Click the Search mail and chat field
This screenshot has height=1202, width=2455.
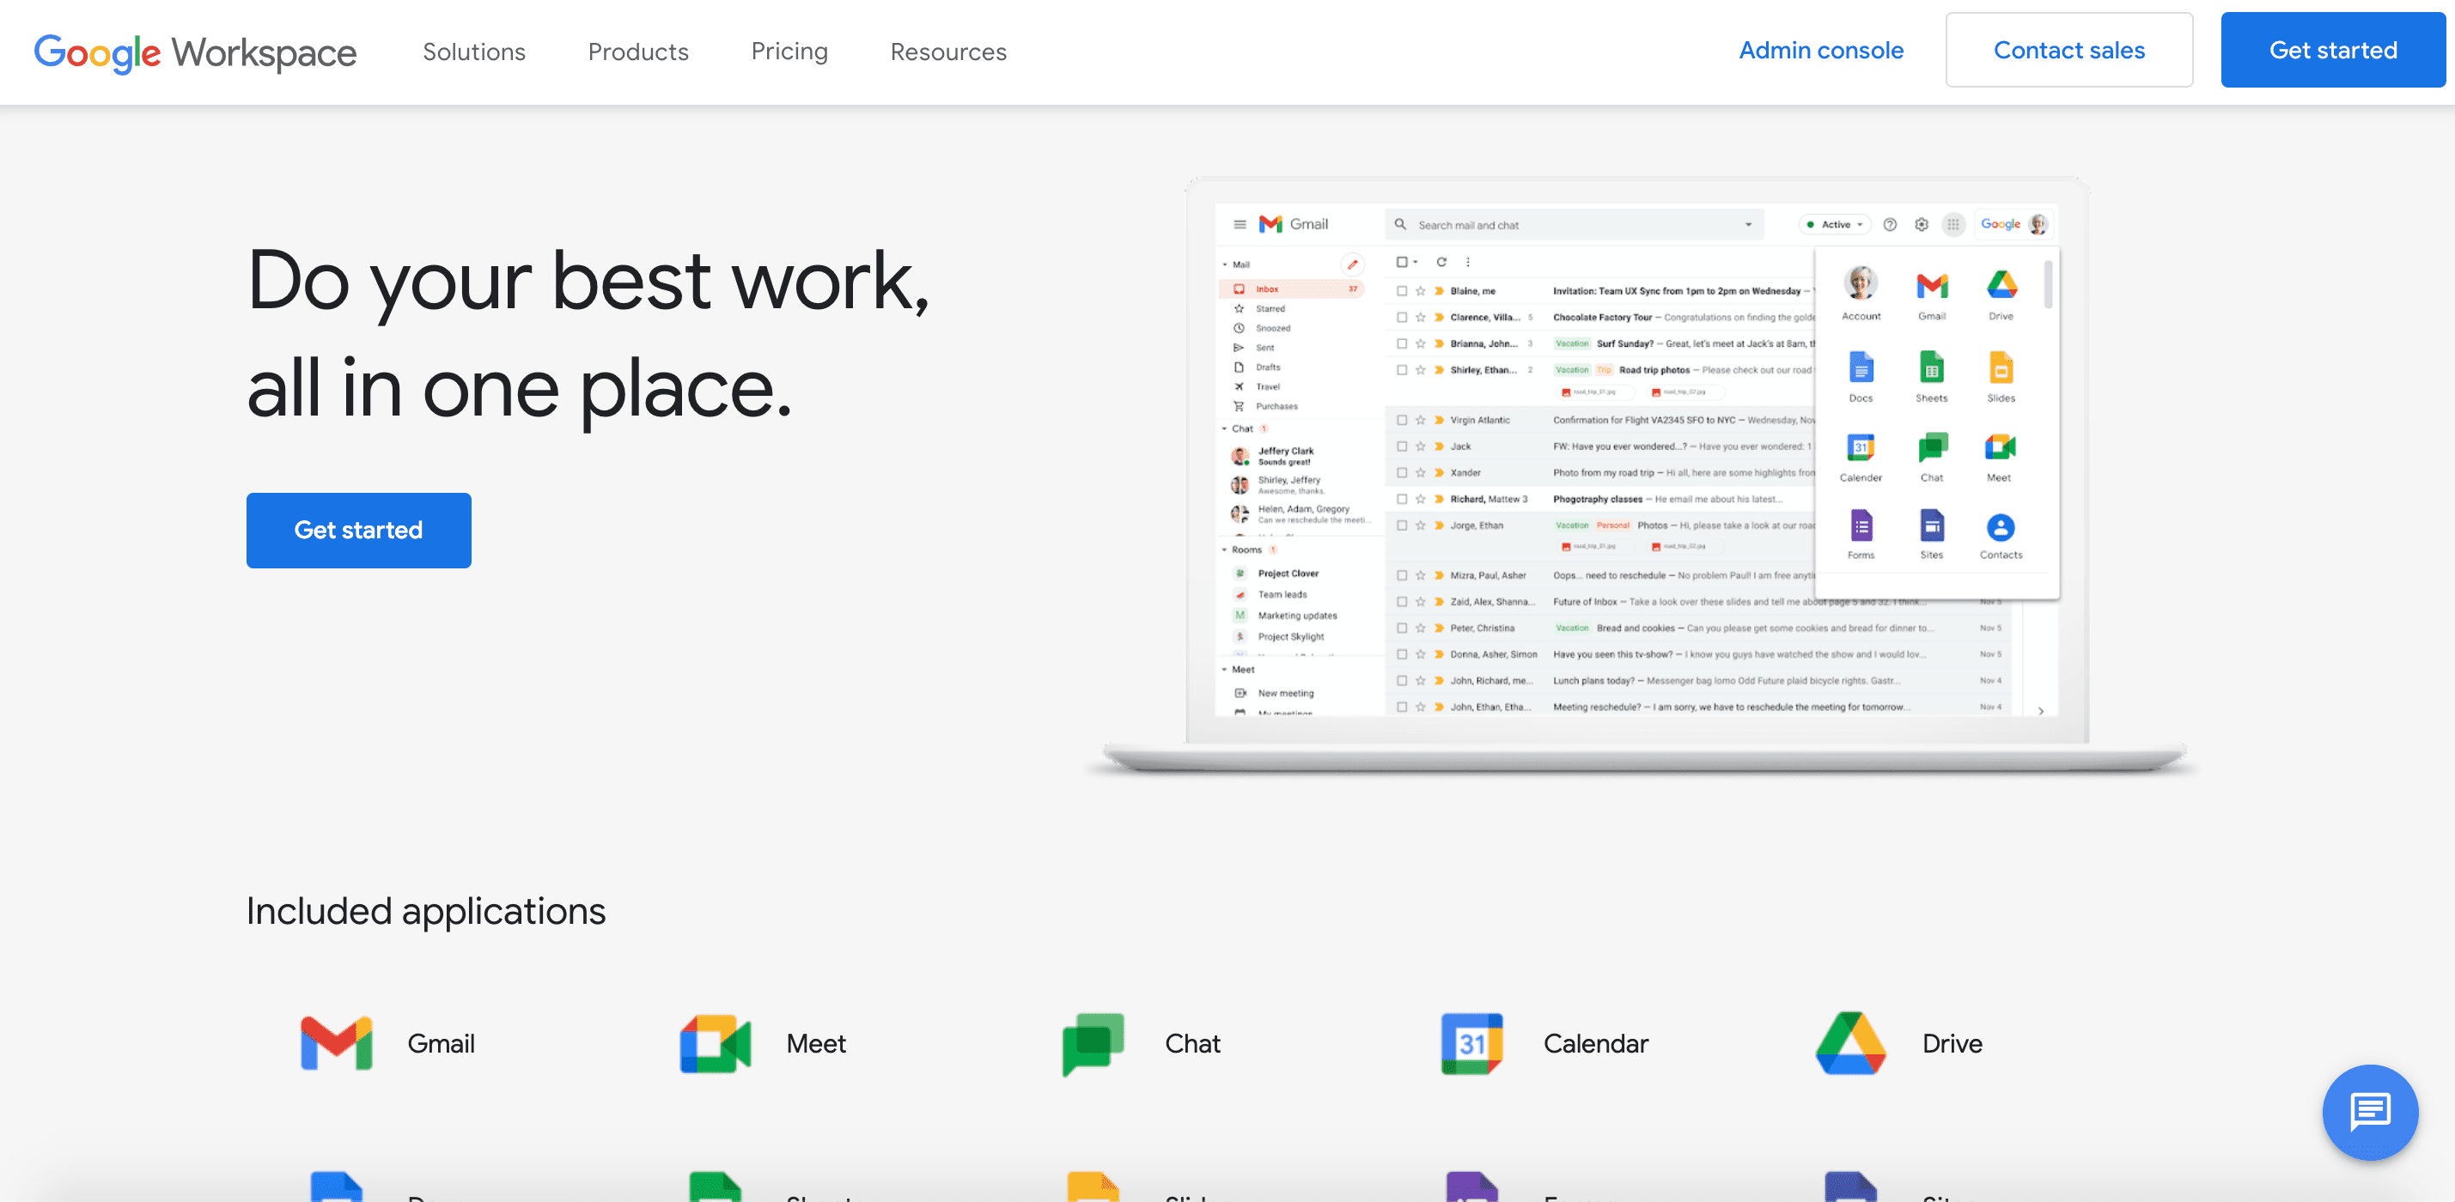click(x=1574, y=225)
